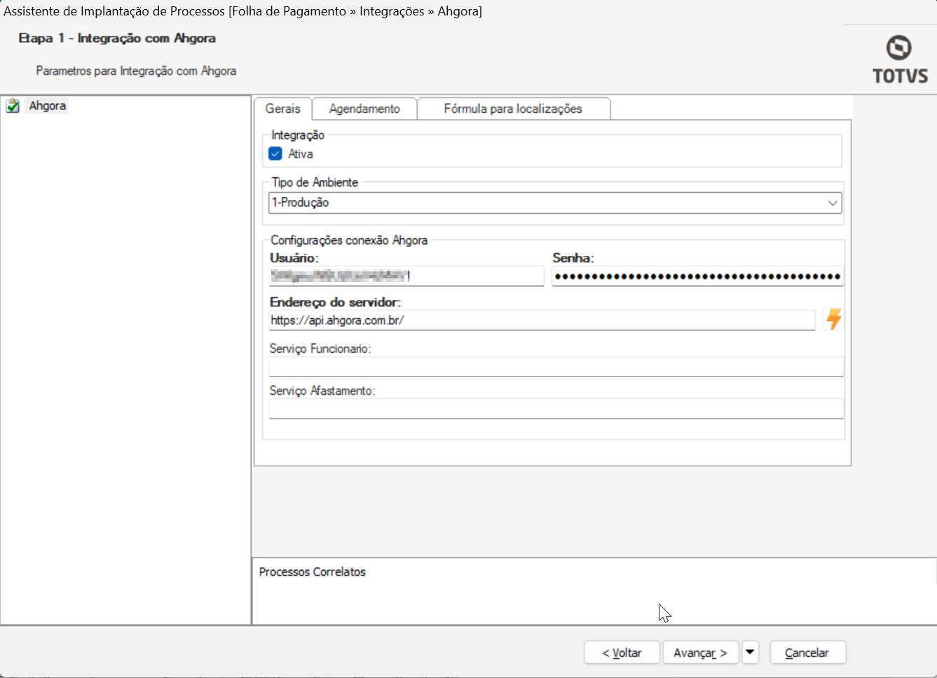Image resolution: width=937 pixels, height=678 pixels.
Task: Click the TOTVS logo
Action: click(900, 60)
